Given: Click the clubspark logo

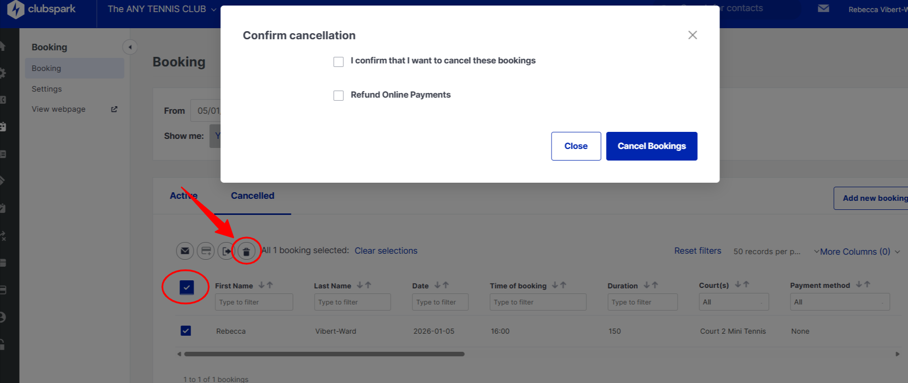Looking at the screenshot, I should (x=42, y=9).
